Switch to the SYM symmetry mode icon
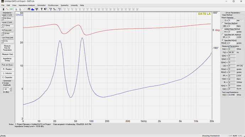The width and height of the screenshot is (245, 137). 11,9
